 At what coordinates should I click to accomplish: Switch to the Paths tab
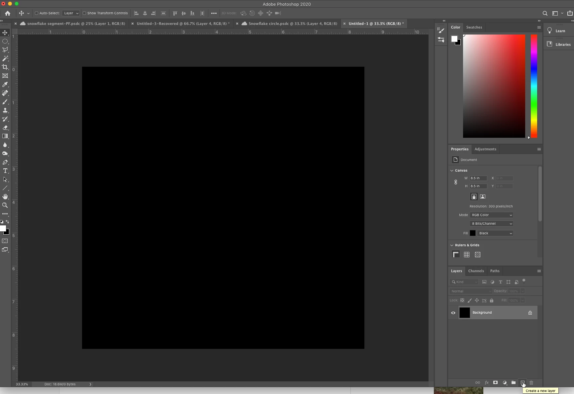[x=495, y=271]
